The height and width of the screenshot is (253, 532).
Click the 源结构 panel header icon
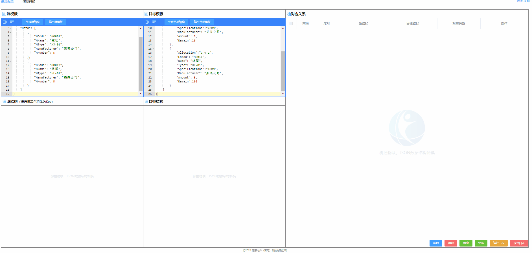pos(4,101)
